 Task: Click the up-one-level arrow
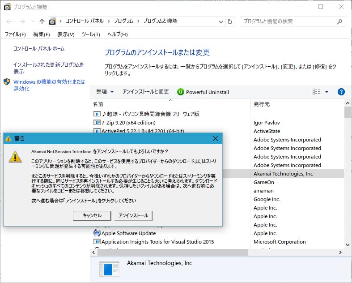pos(42,21)
